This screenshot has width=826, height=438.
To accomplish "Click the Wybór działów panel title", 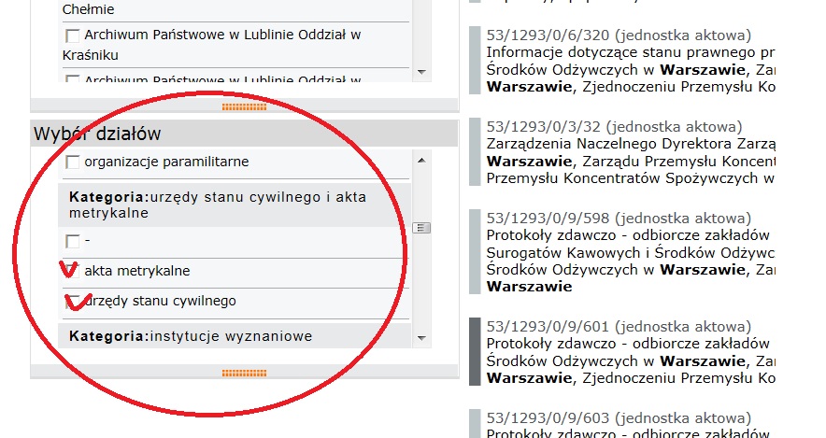I will (97, 134).
